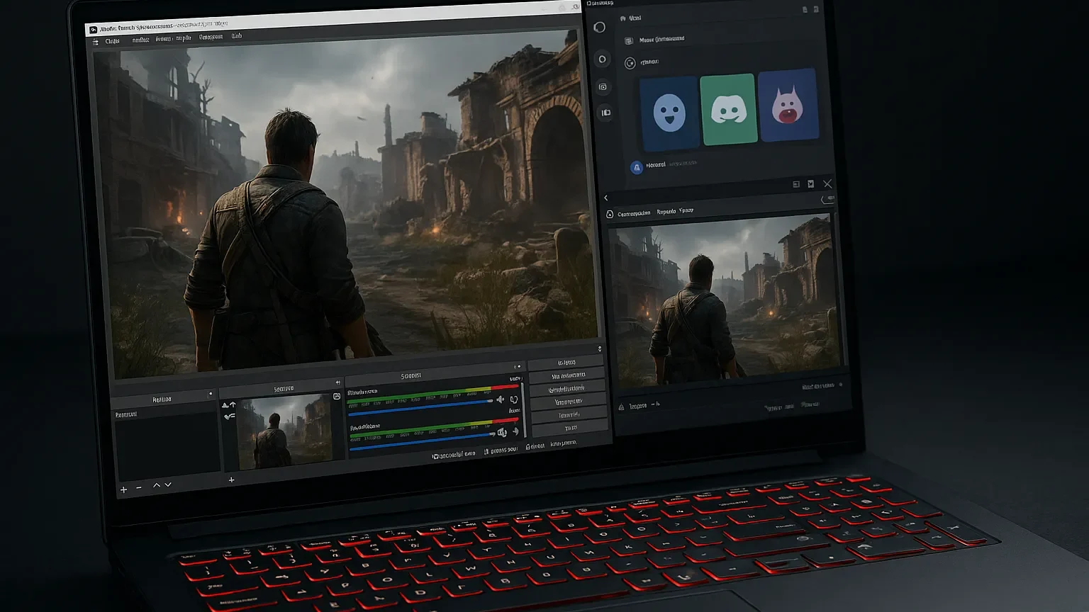
Task: Move the scene up with the up chevron
Action: 157,485
